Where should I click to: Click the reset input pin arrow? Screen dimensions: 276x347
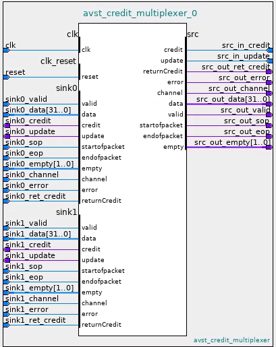[7, 77]
